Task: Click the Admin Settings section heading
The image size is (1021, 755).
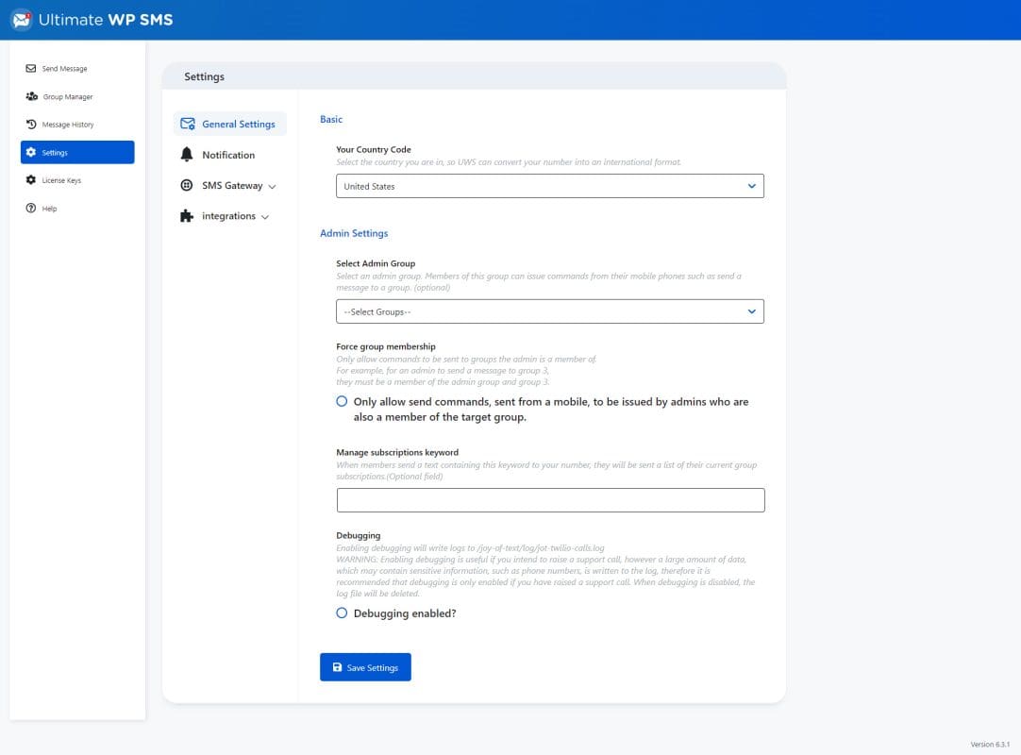Action: 354,233
